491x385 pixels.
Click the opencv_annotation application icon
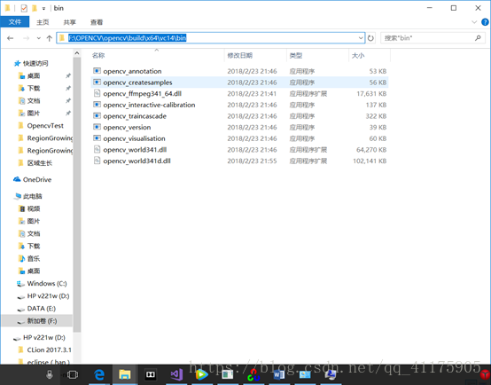[x=97, y=71]
